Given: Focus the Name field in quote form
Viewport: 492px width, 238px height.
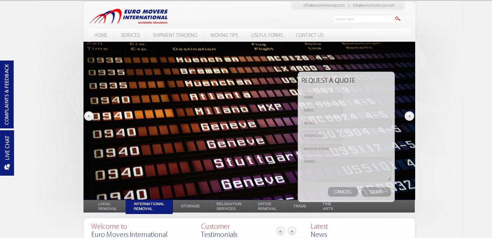Looking at the screenshot, I should pos(322,97).
